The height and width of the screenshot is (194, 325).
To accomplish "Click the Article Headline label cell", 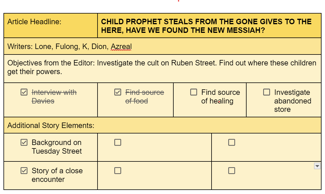I will tap(51, 26).
